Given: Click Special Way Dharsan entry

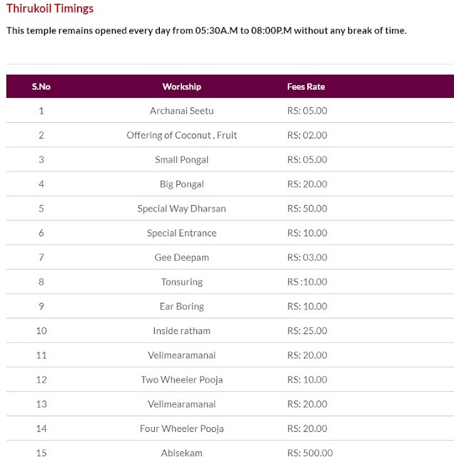Looking at the screenshot, I should pyautogui.click(x=182, y=209).
